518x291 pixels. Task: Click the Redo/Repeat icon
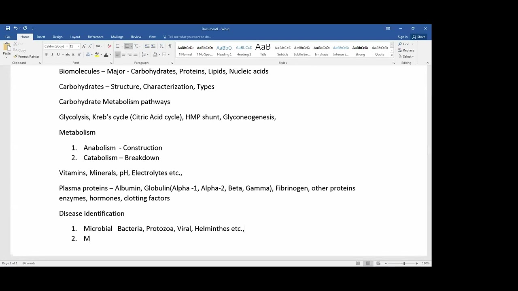(x=25, y=28)
